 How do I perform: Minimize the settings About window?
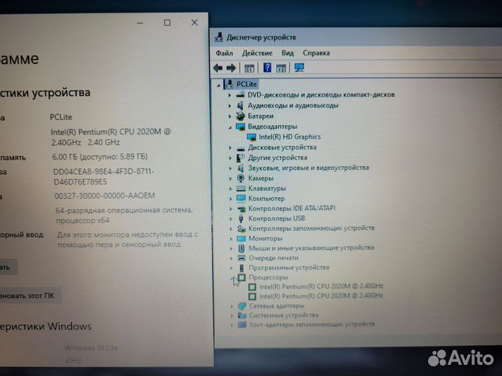click(x=140, y=23)
